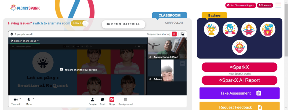Screen dimensions: 288x110
Task: Open the multicolor hamburger menu
Action: (x=278, y=5)
